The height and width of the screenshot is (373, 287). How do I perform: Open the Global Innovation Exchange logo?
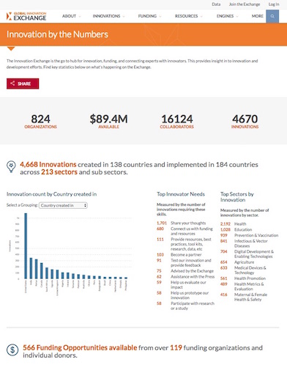(x=26, y=16)
